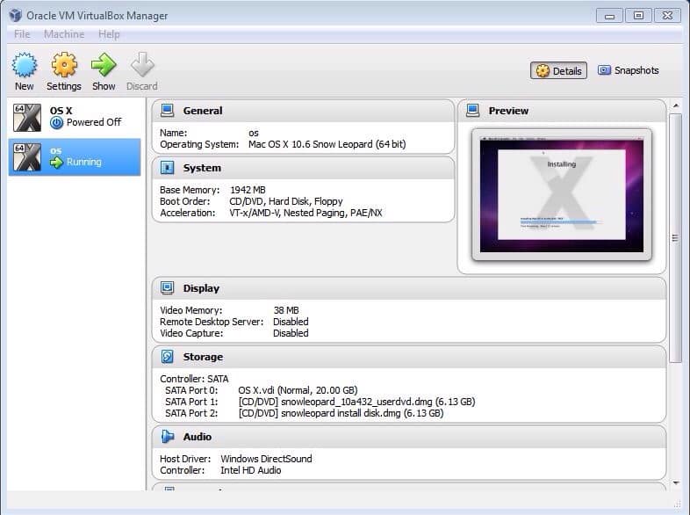This screenshot has width=690, height=515.
Task: Click the New virtual machine icon
Action: (x=25, y=65)
